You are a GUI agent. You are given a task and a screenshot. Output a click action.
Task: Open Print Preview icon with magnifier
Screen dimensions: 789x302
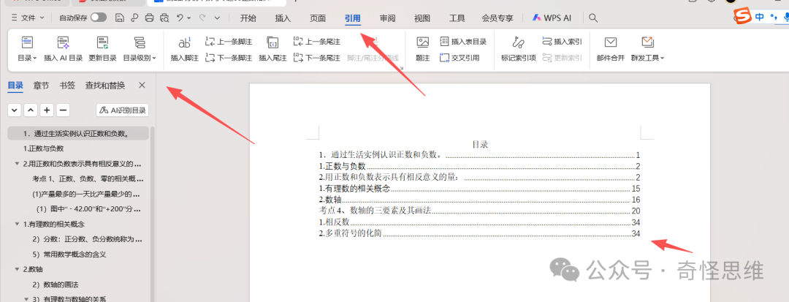(x=164, y=18)
